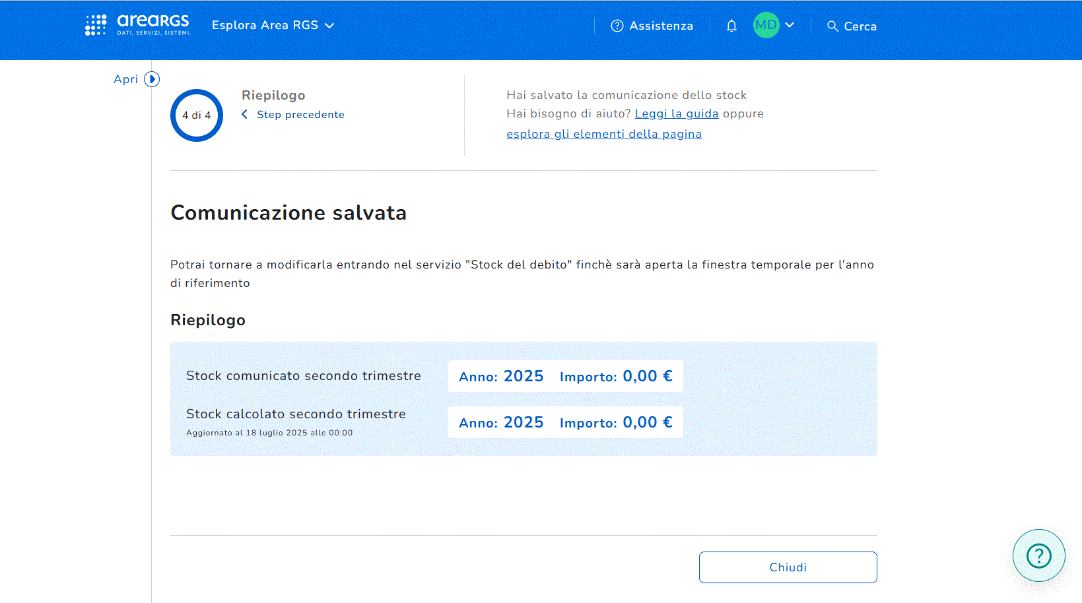The image size is (1082, 603).
Task: Expand the user account chevron dropdown
Action: 790,25
